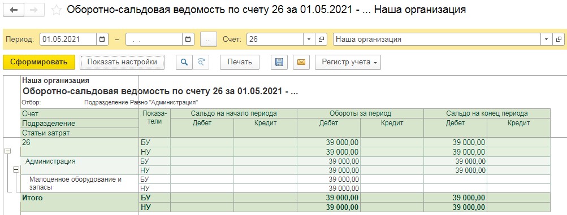The width and height of the screenshot is (567, 215).
Task: Click the Печать button
Action: pos(239,62)
